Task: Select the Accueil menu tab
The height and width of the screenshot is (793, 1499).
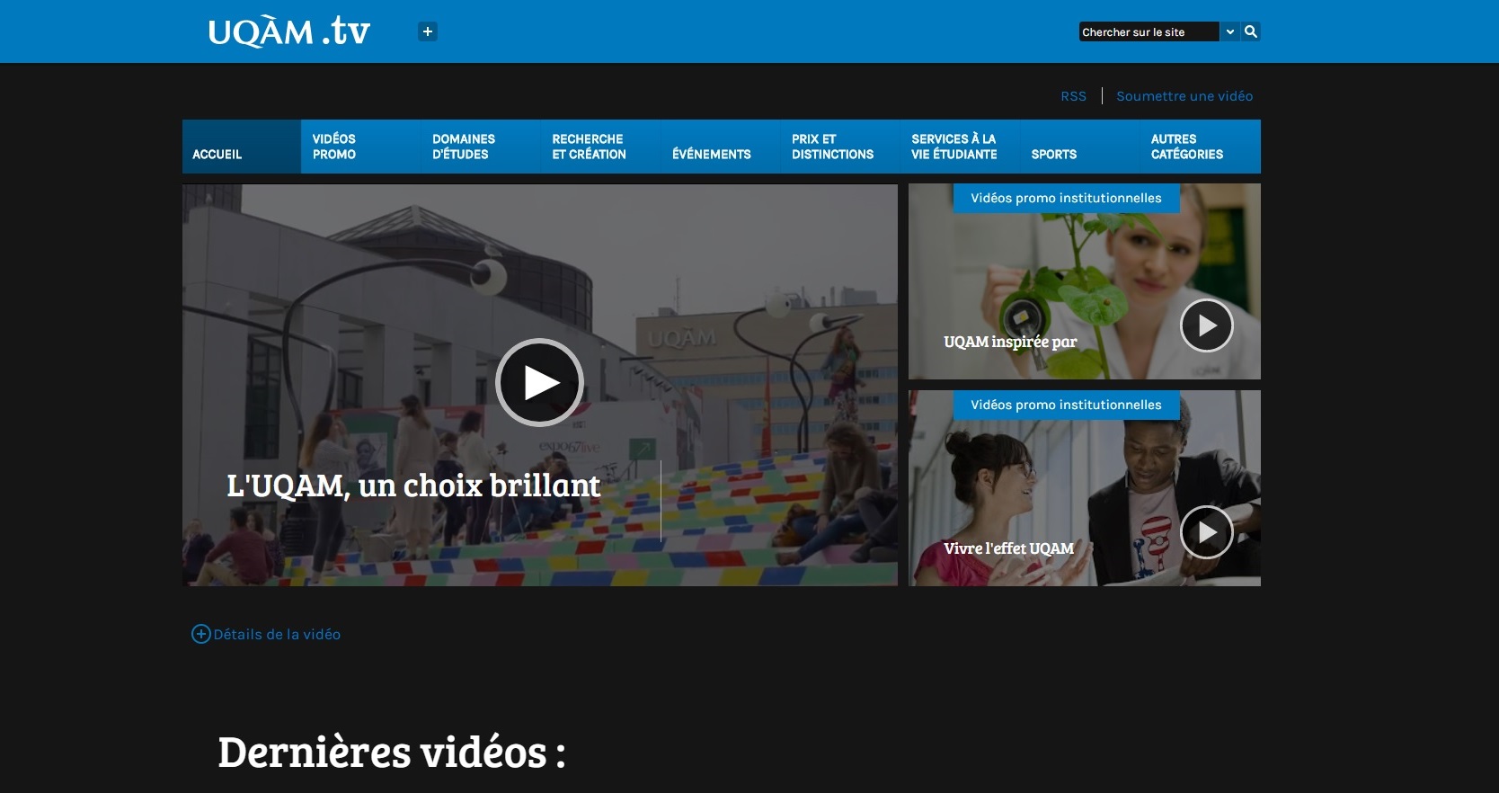Action: 241,147
